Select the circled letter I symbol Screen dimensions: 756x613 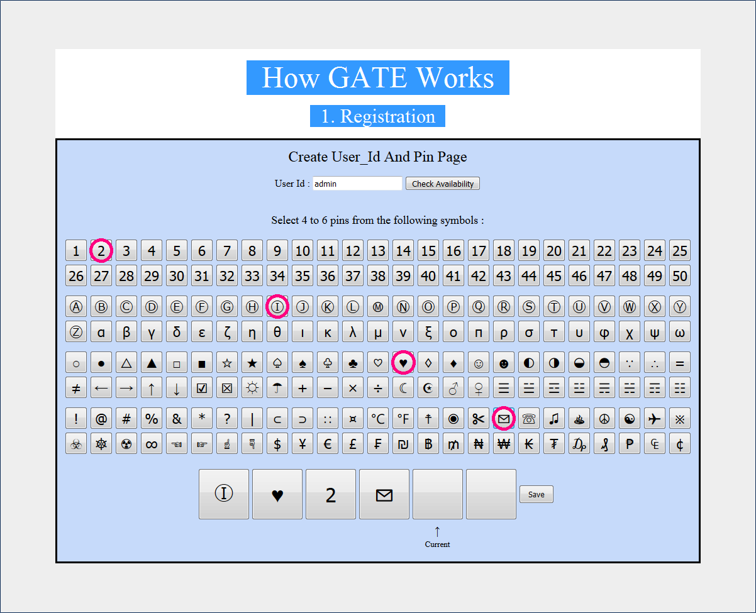coord(277,307)
